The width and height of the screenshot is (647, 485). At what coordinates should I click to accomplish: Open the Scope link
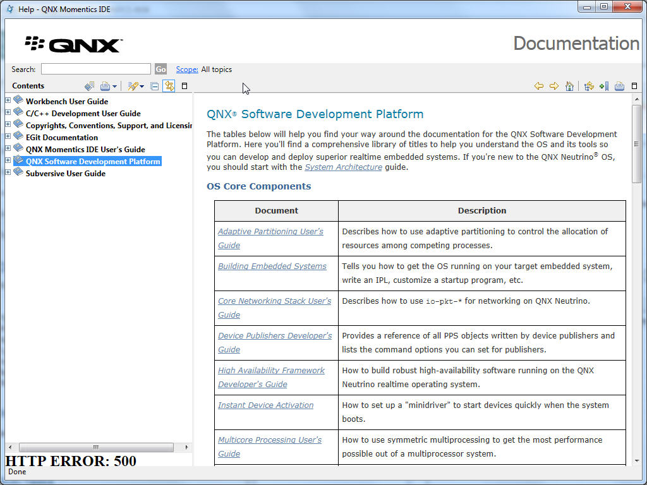click(187, 69)
